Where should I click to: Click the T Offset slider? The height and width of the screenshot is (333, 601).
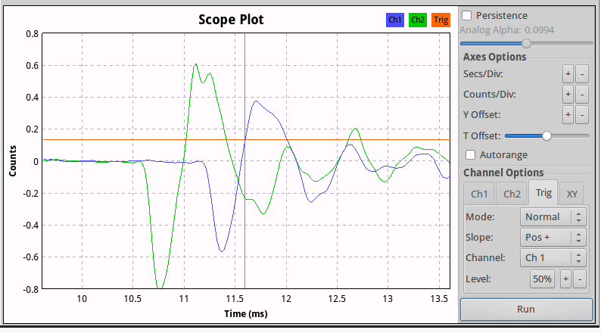click(x=547, y=135)
